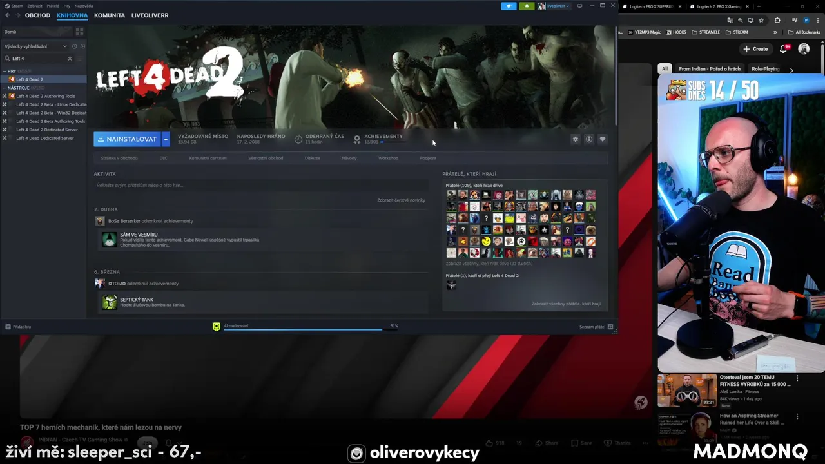Viewport: 825px width, 464px height.
Task: Click the Přidat hru plus icon
Action: pyautogui.click(x=8, y=327)
